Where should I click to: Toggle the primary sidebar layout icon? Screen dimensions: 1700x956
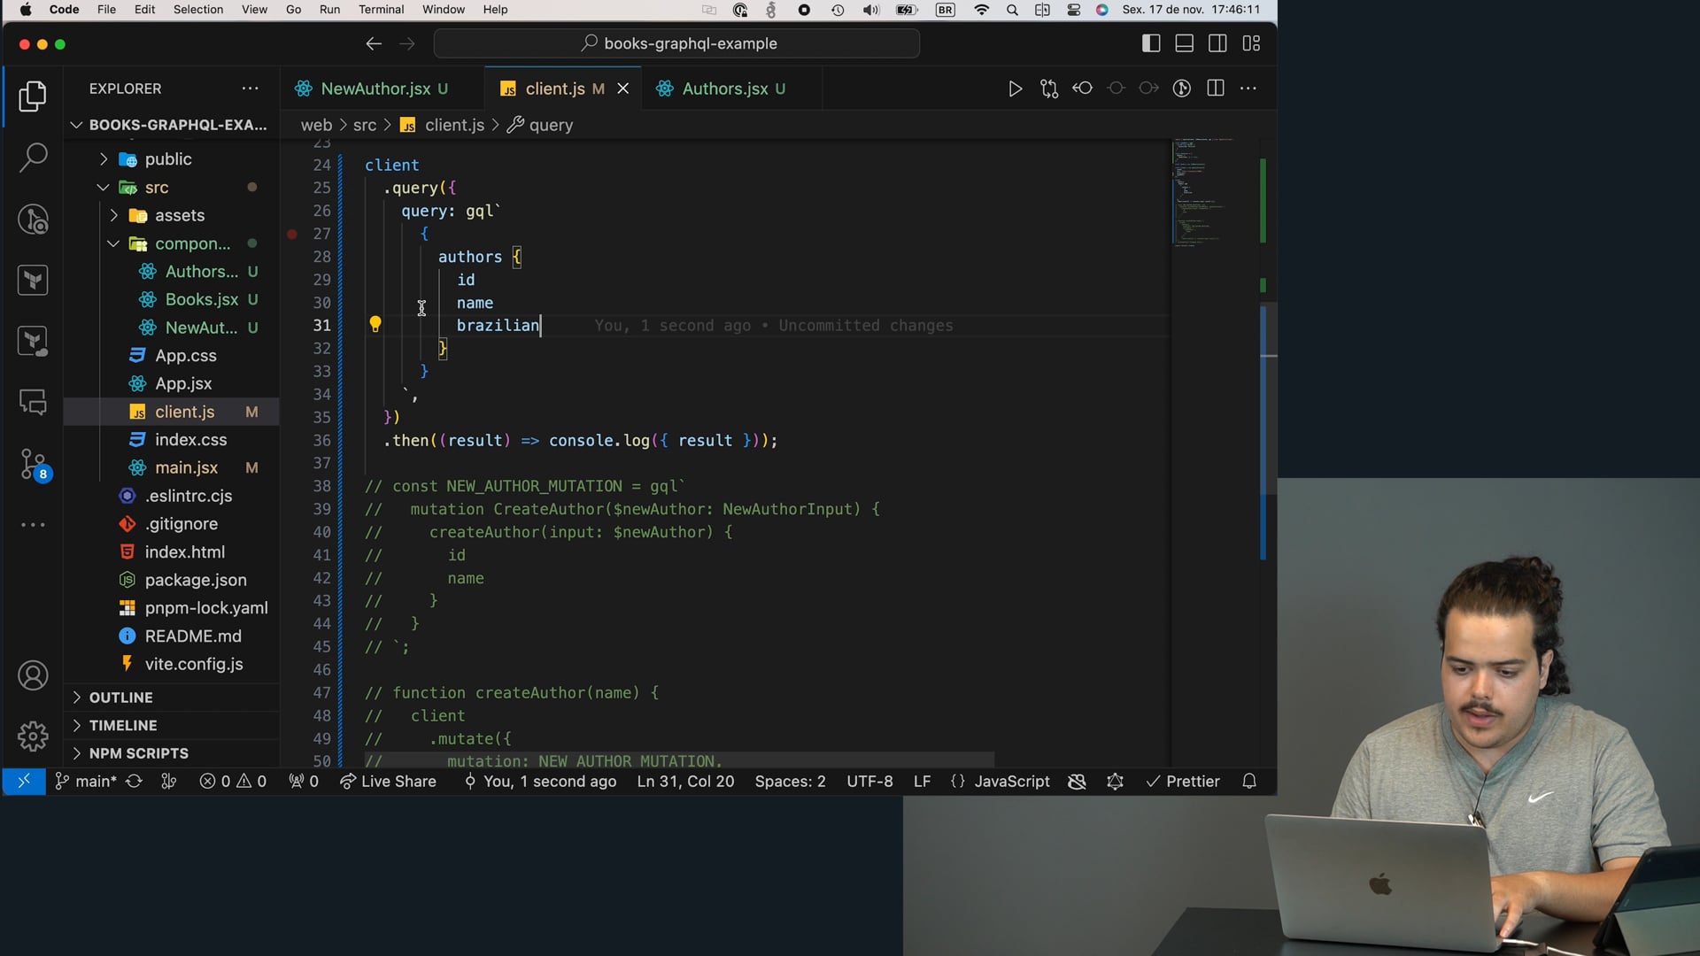click(1150, 43)
